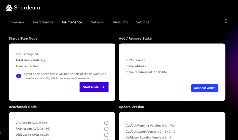Click the Shardeum brand name text
Image resolution: width=238 pixels, height=140 pixels.
pyautogui.click(x=27, y=8)
